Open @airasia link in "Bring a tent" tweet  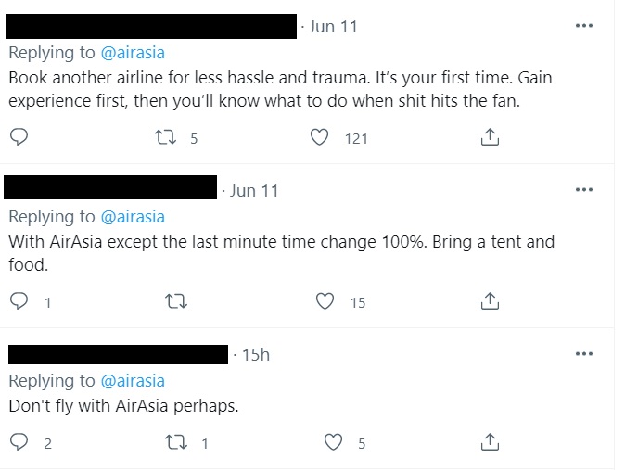point(132,217)
